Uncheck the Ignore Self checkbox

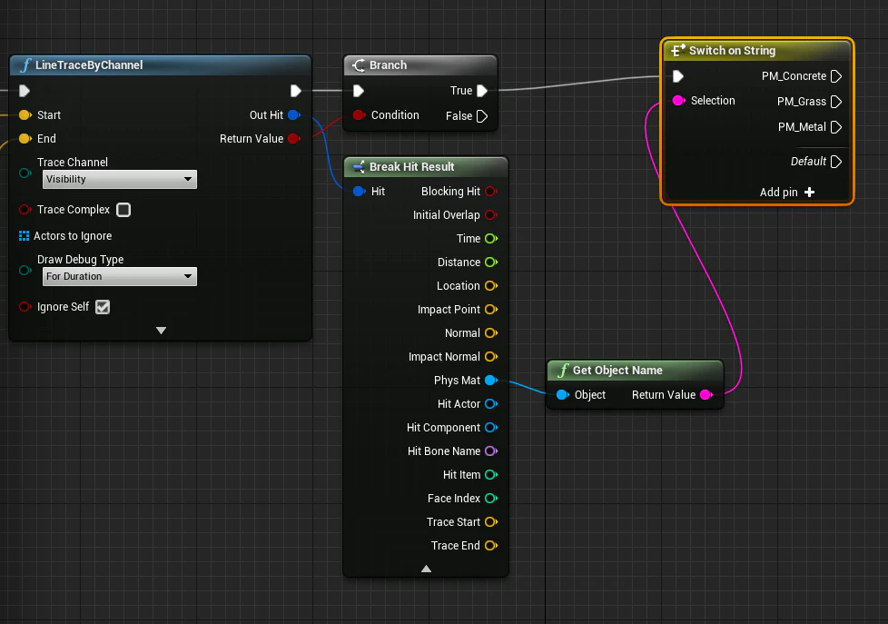pyautogui.click(x=103, y=307)
